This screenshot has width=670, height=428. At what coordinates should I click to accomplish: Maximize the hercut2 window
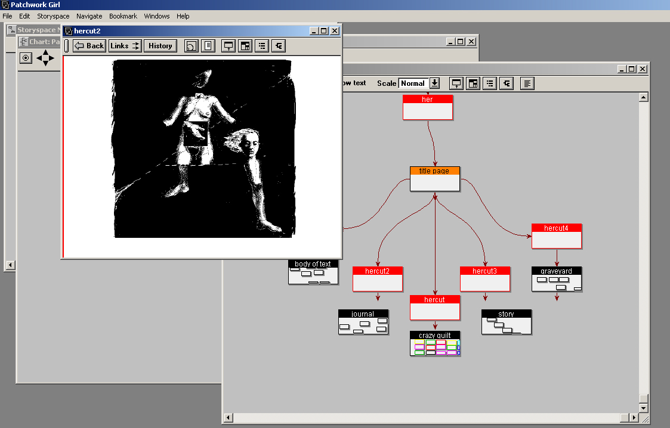click(324, 31)
